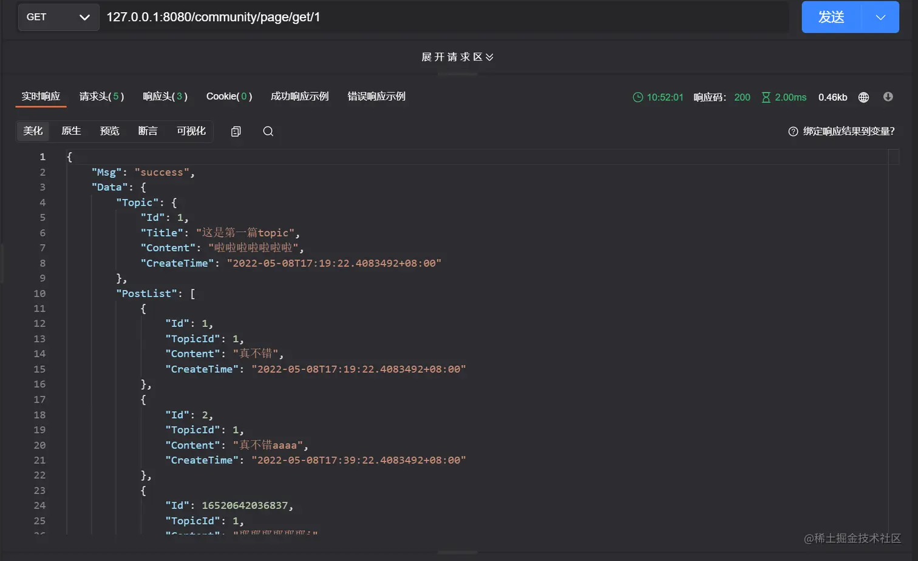Image resolution: width=918 pixels, height=561 pixels.
Task: Click the help icon beside 绑定响应结果到变量
Action: point(793,132)
